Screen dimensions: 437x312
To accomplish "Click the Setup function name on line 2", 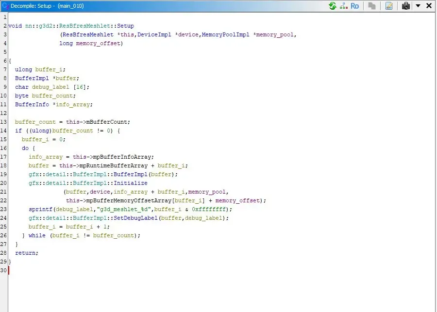I will pyautogui.click(x=125, y=26).
